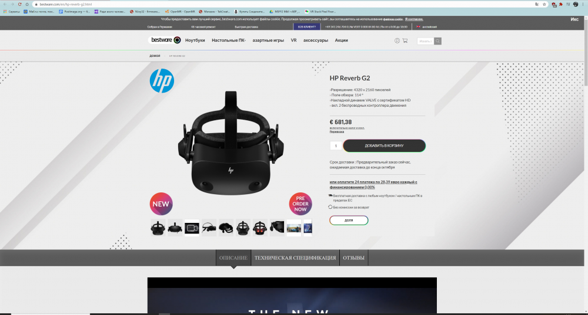Open the Сервисы apps bookmark
Viewport: 588px width, 315px height.
coord(12,12)
